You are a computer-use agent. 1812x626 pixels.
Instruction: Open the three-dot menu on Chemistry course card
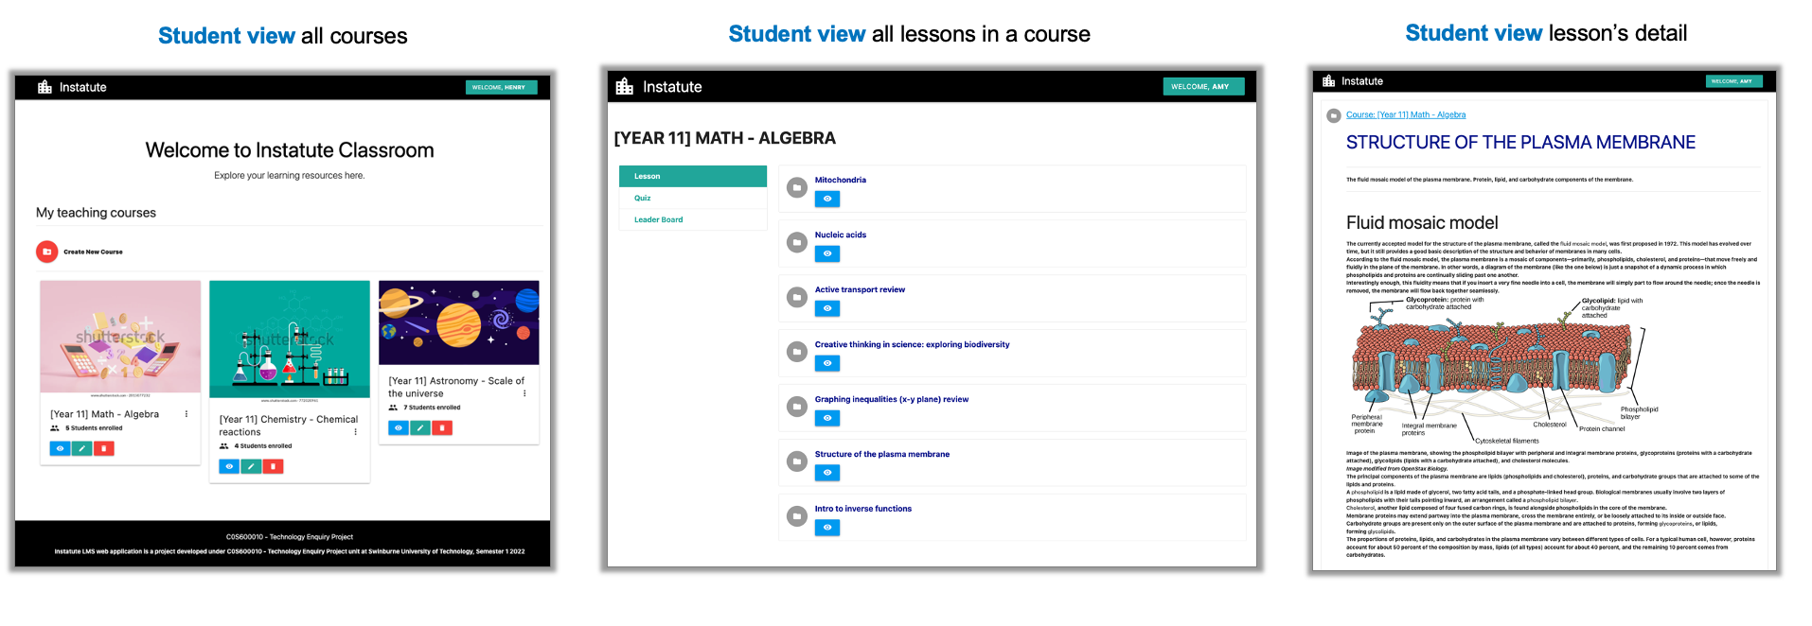point(356,432)
